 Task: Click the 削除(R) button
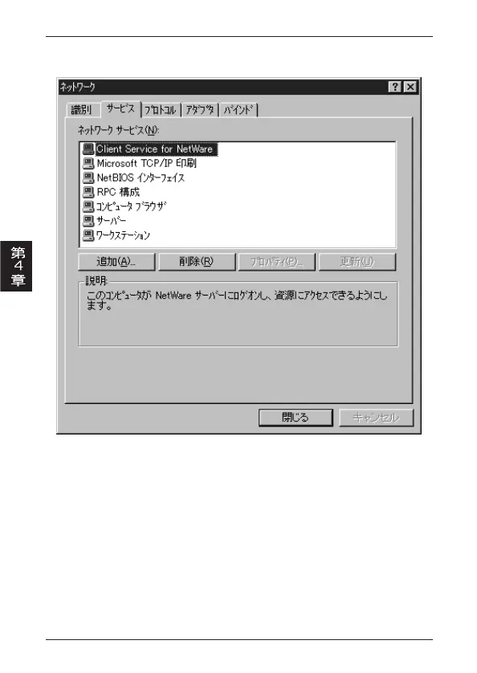pyautogui.click(x=197, y=262)
